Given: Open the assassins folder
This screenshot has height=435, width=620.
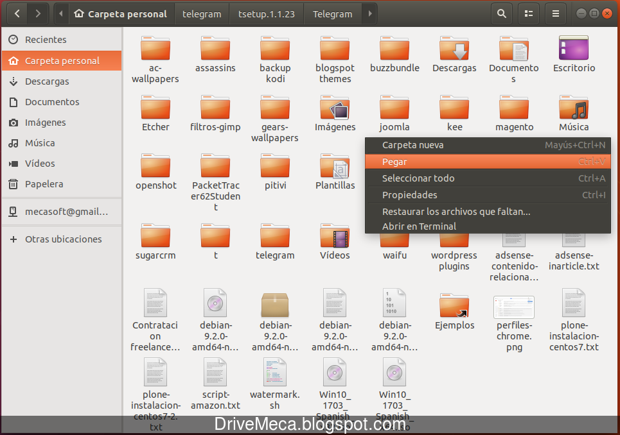Looking at the screenshot, I should 215,49.
